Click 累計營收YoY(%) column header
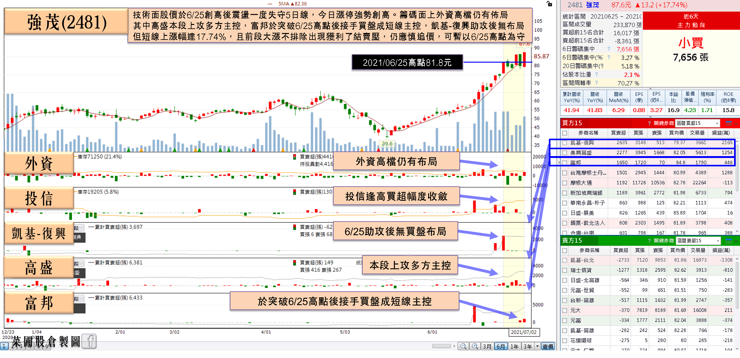 pyautogui.click(x=571, y=97)
